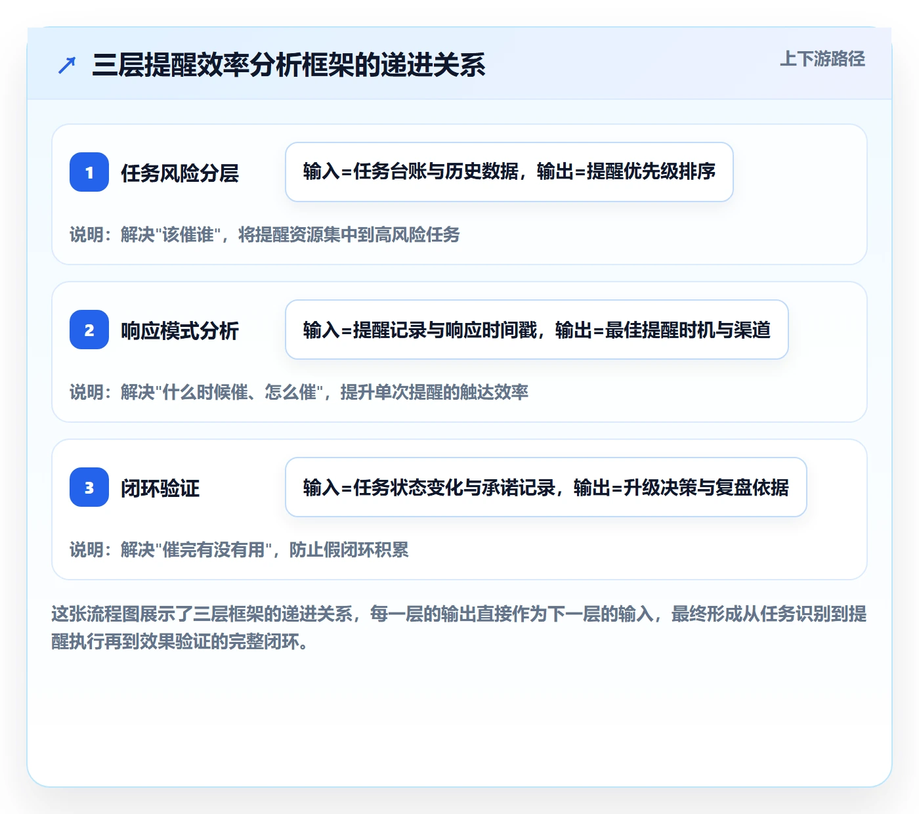919x814 pixels.
Task: Click the 上下游路径 label in header
Action: pyautogui.click(x=823, y=59)
